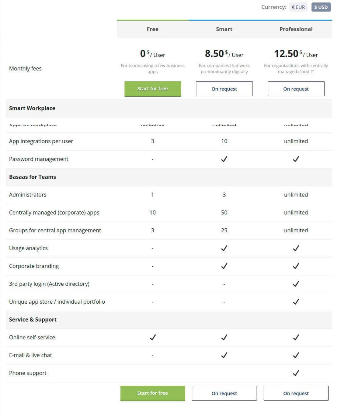Click 'For teams using a few business apps' text
Viewport: 337px width, 413px height.
point(153,69)
